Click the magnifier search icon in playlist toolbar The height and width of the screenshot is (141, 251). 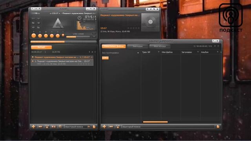pyautogui.click(x=60, y=127)
